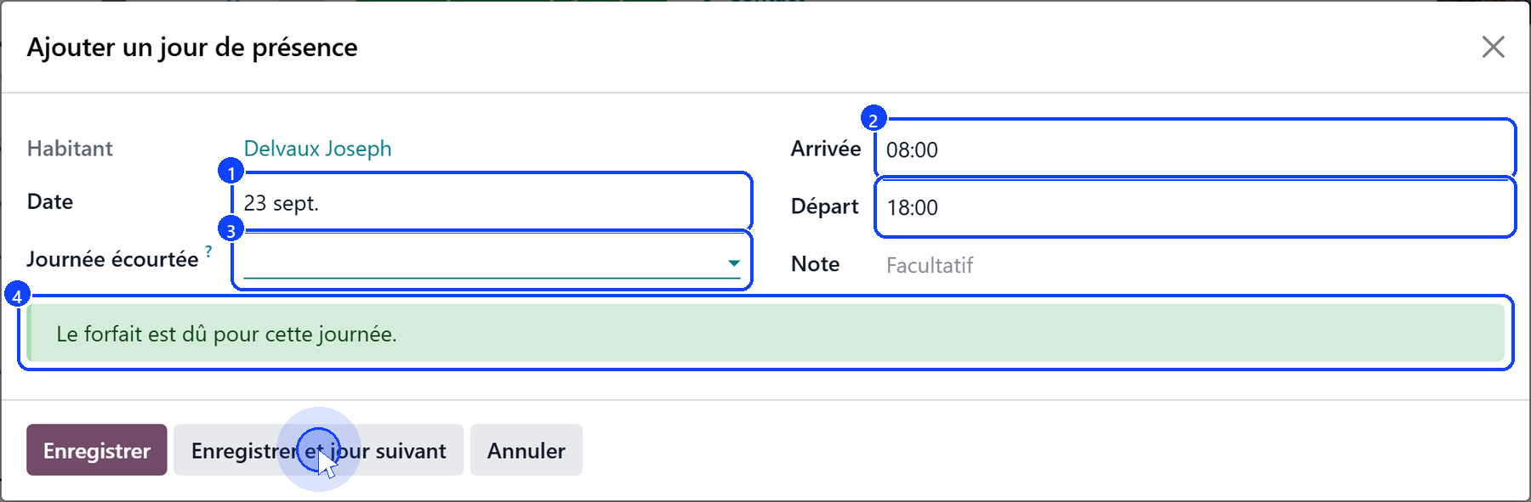Click the Enregistrer button
Screen dimensions: 1531x502
pyautogui.click(x=97, y=450)
